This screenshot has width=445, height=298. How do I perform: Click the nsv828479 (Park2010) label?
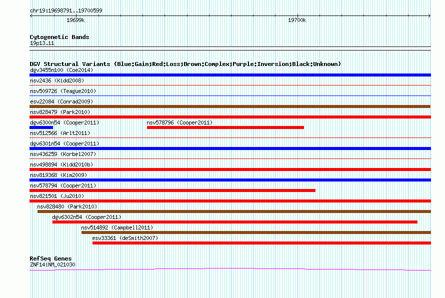click(60, 112)
